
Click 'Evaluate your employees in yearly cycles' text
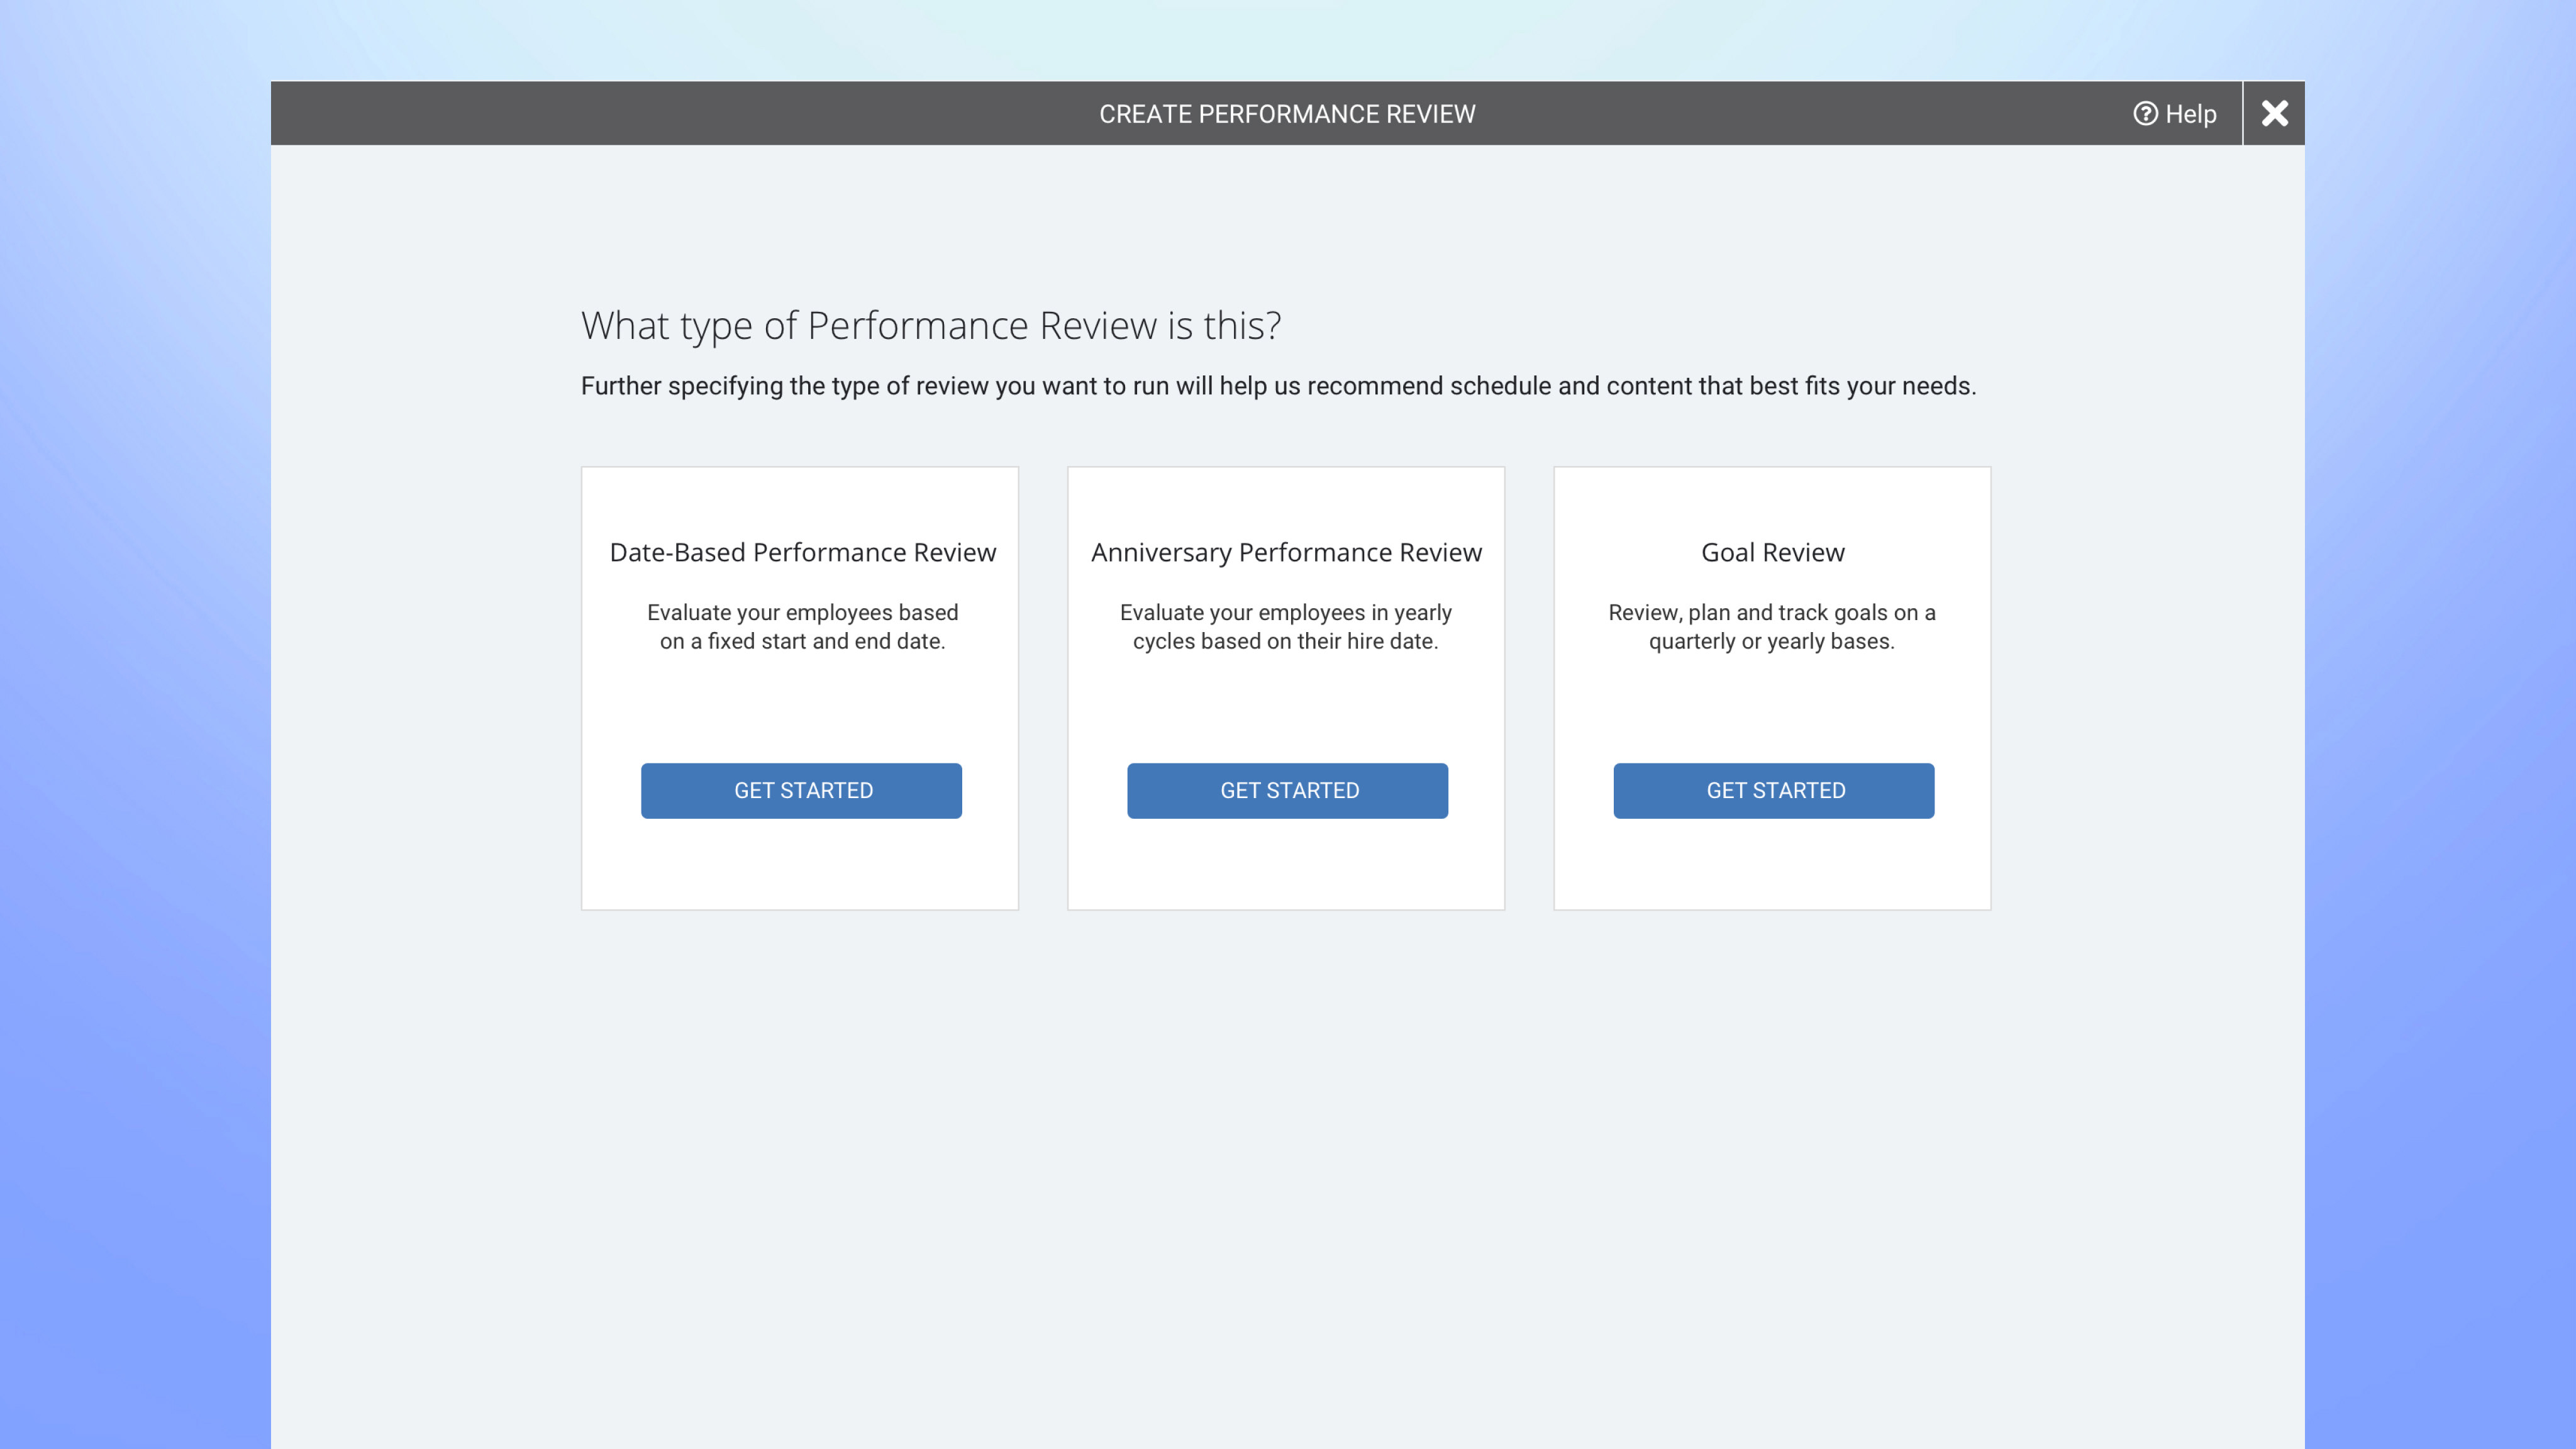click(x=1285, y=627)
